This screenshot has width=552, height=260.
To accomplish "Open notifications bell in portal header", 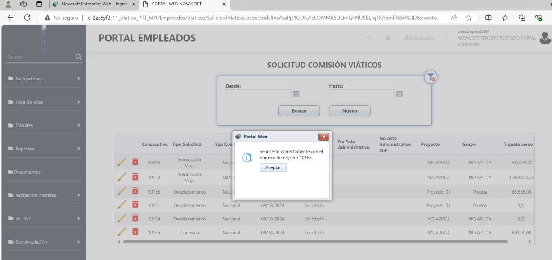I will (x=388, y=38).
